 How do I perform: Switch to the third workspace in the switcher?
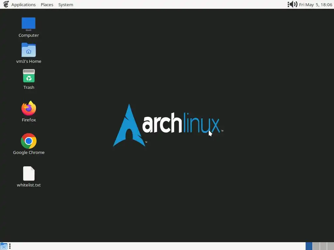(x=323, y=246)
